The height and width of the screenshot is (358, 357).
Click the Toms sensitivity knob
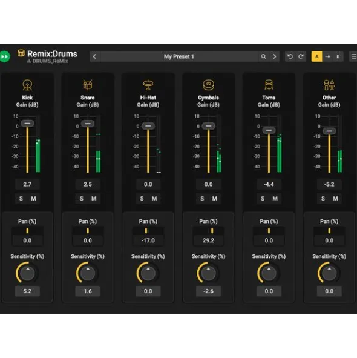[x=269, y=273]
